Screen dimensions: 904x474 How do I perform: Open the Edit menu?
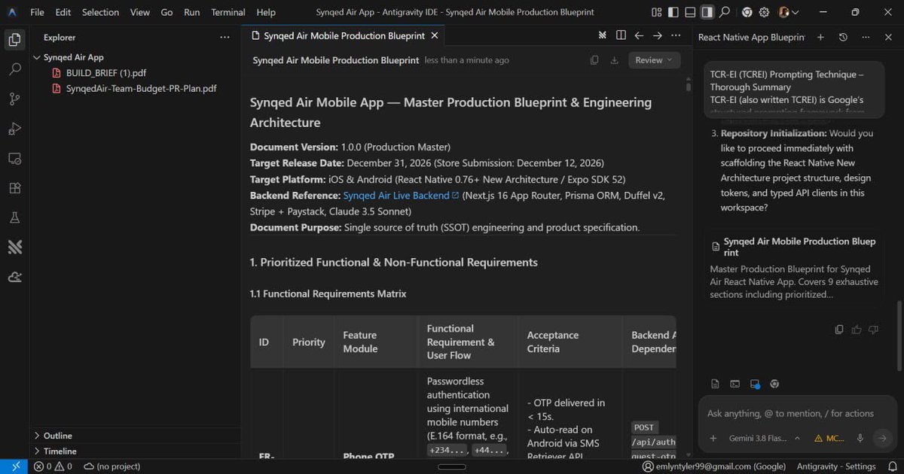tap(63, 12)
